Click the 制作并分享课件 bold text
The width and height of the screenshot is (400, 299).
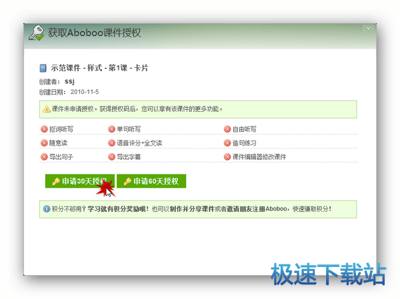click(x=193, y=209)
